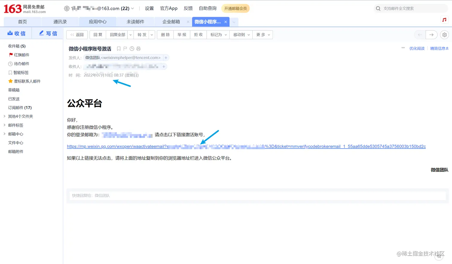This screenshot has width=452, height=264.
Task: Open the 移动到 dropdown
Action: 241,35
